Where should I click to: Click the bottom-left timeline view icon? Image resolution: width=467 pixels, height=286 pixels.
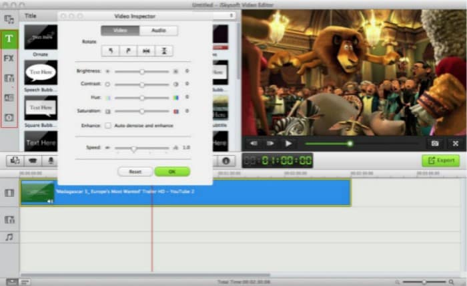click(x=25, y=282)
